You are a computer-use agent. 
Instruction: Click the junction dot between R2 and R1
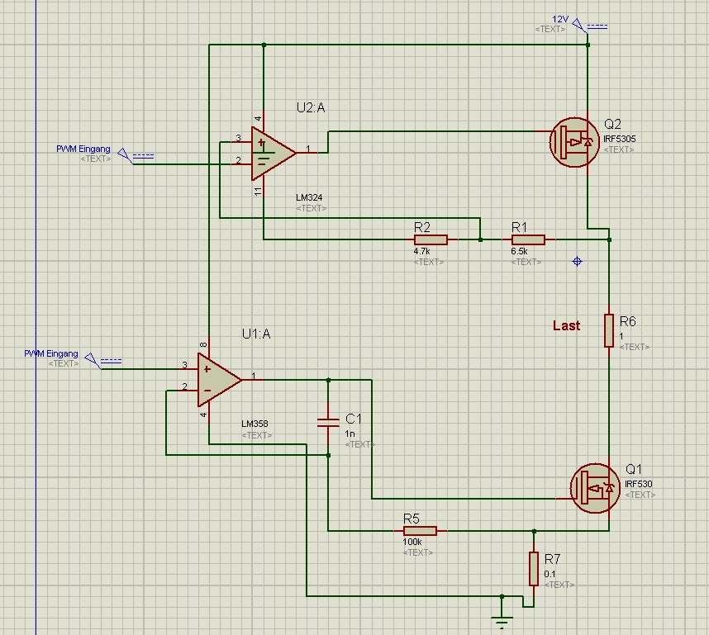tap(480, 239)
